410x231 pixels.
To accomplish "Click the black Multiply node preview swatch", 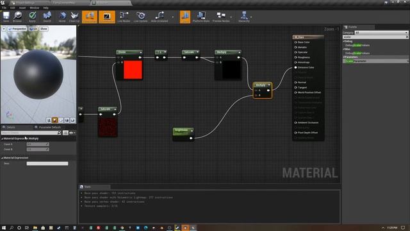I will tap(232, 70).
